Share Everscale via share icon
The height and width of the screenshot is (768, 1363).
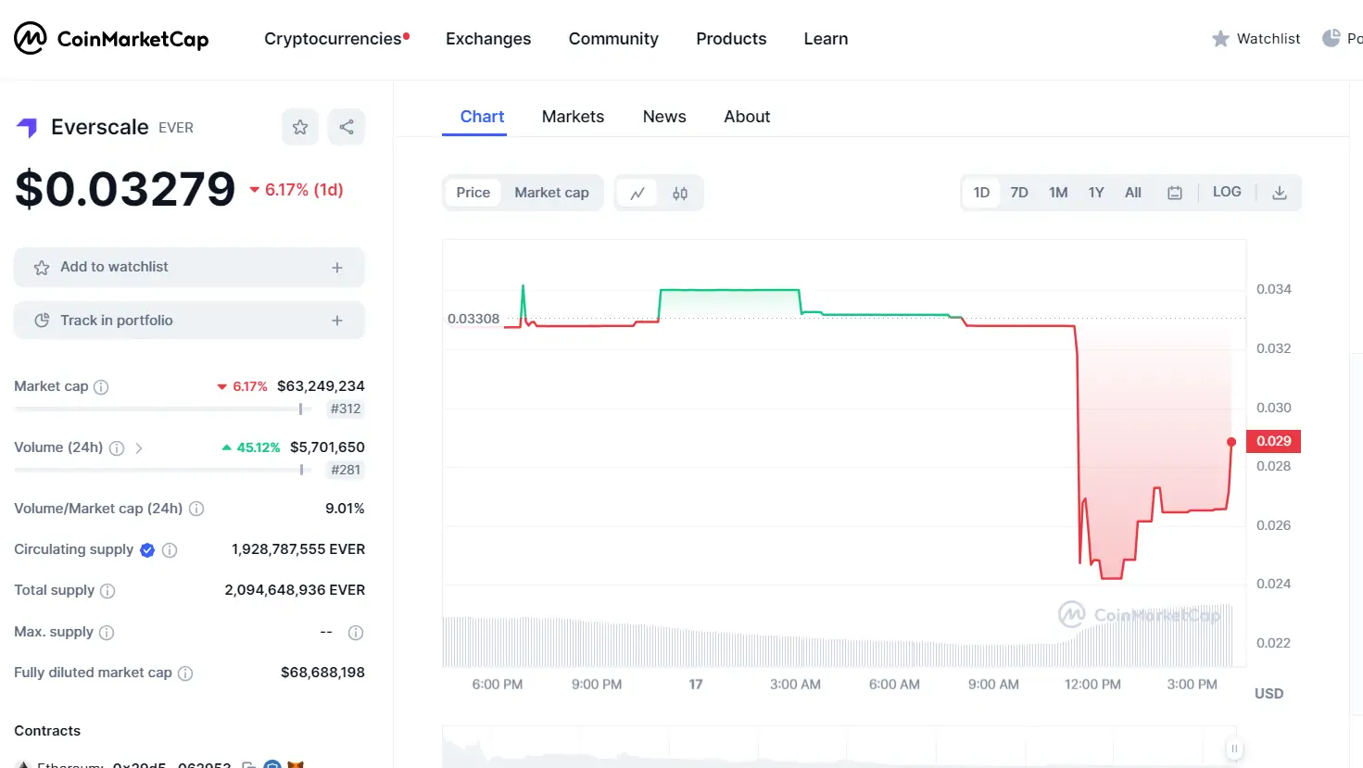click(347, 127)
